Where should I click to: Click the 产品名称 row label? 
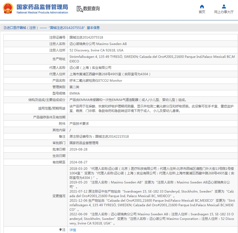pyautogui.click(x=59, y=81)
